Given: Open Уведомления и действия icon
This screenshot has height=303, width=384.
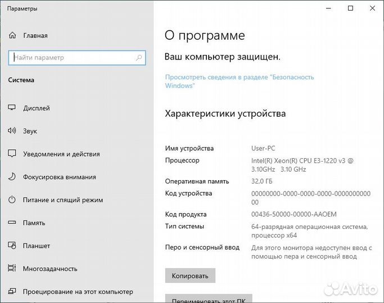Looking at the screenshot, I should pyautogui.click(x=12, y=154).
